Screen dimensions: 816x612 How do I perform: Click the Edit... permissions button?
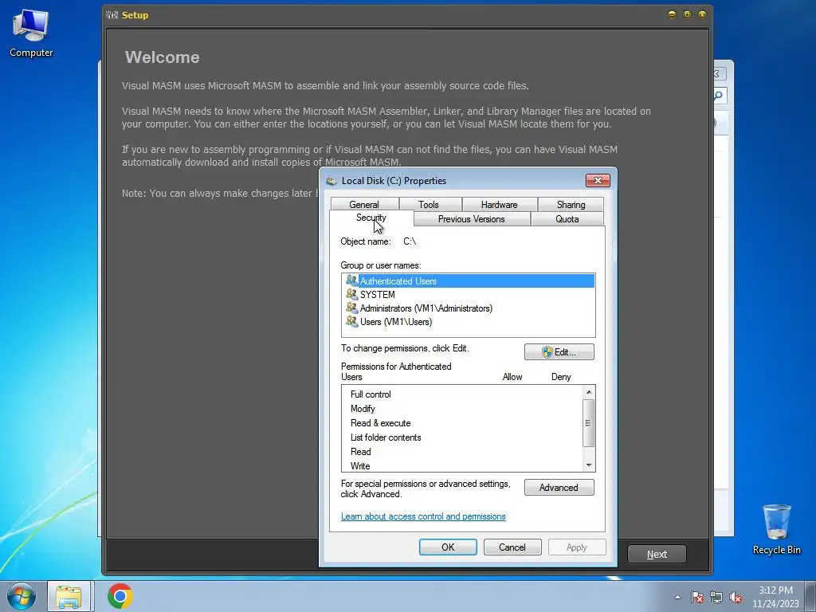tap(559, 351)
